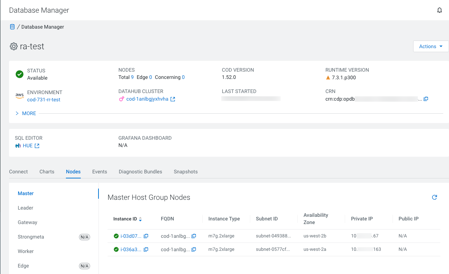Click the database icon in breadcrumb
This screenshot has width=449, height=274.
(x=12, y=27)
